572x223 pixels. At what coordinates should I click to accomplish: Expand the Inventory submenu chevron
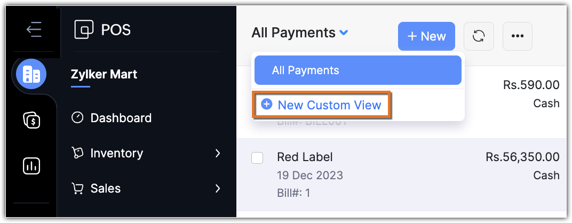(217, 153)
